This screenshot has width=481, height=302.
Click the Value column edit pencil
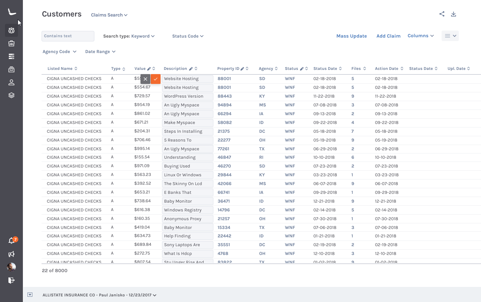click(x=149, y=69)
